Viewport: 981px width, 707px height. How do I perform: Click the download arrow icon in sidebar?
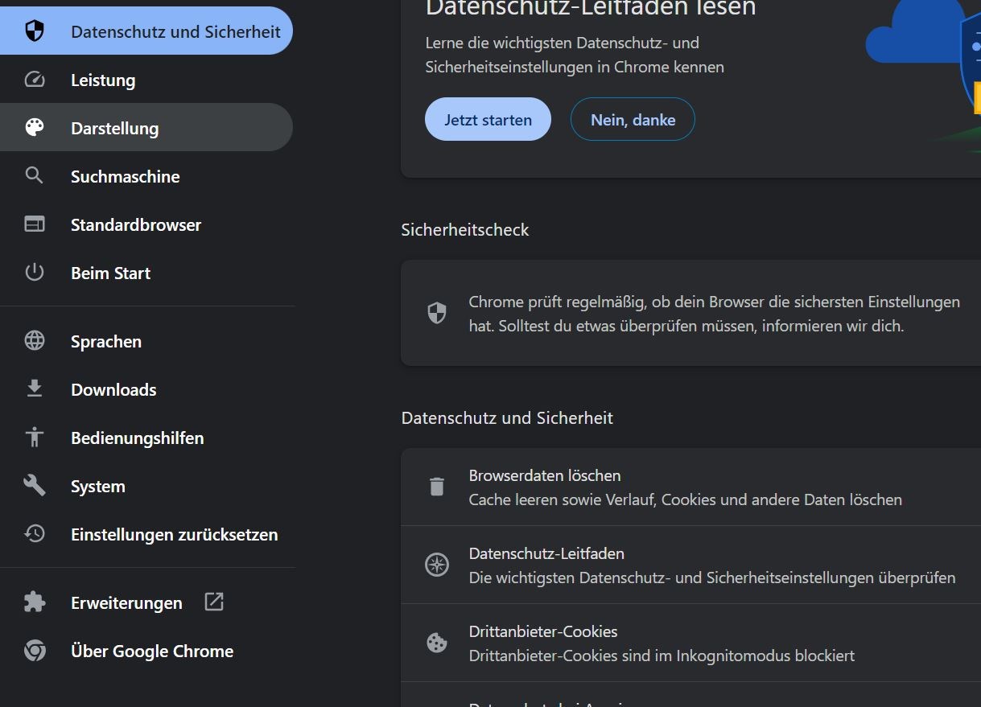click(35, 389)
